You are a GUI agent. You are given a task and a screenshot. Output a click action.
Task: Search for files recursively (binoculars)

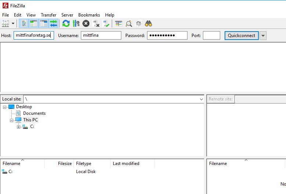pos(148,23)
